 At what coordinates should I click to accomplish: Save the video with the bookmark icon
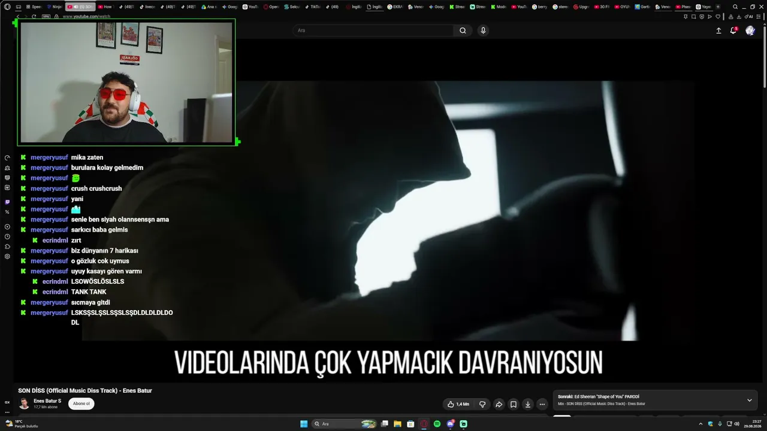pyautogui.click(x=514, y=404)
